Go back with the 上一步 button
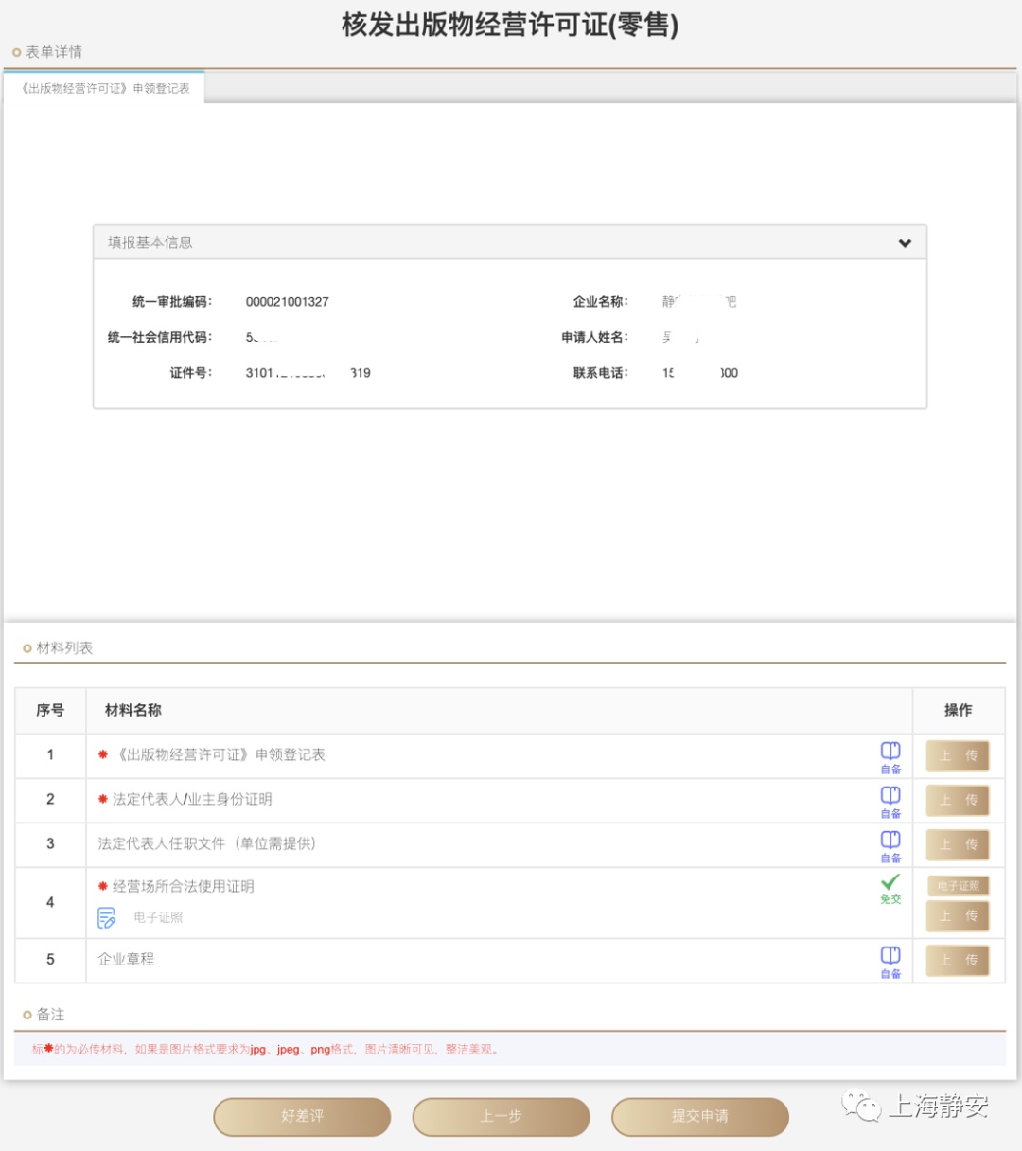The image size is (1022, 1151). pos(501,1116)
